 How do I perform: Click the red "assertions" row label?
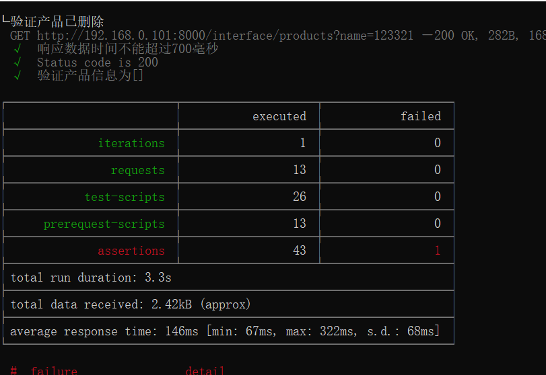pyautogui.click(x=131, y=251)
